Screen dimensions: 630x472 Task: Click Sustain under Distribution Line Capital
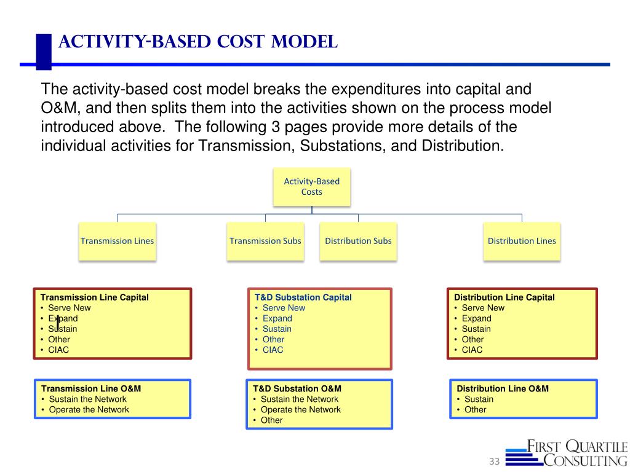click(x=476, y=329)
